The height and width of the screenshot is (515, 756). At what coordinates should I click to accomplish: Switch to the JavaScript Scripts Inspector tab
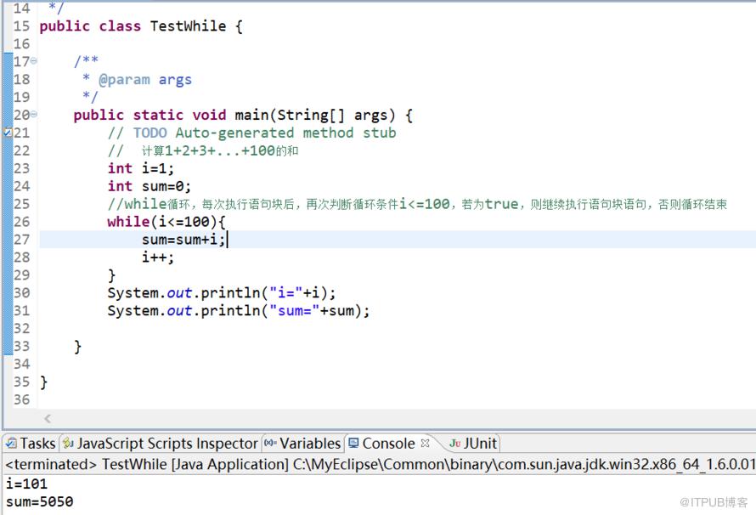[161, 443]
